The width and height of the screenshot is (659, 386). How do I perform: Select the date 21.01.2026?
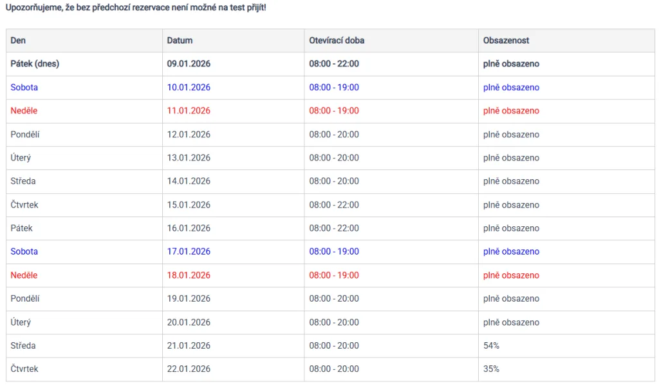click(189, 346)
